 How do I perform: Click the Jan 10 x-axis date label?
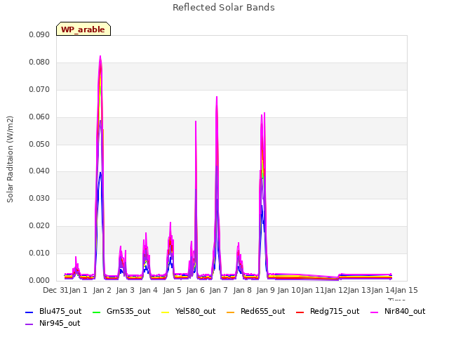click(x=289, y=290)
